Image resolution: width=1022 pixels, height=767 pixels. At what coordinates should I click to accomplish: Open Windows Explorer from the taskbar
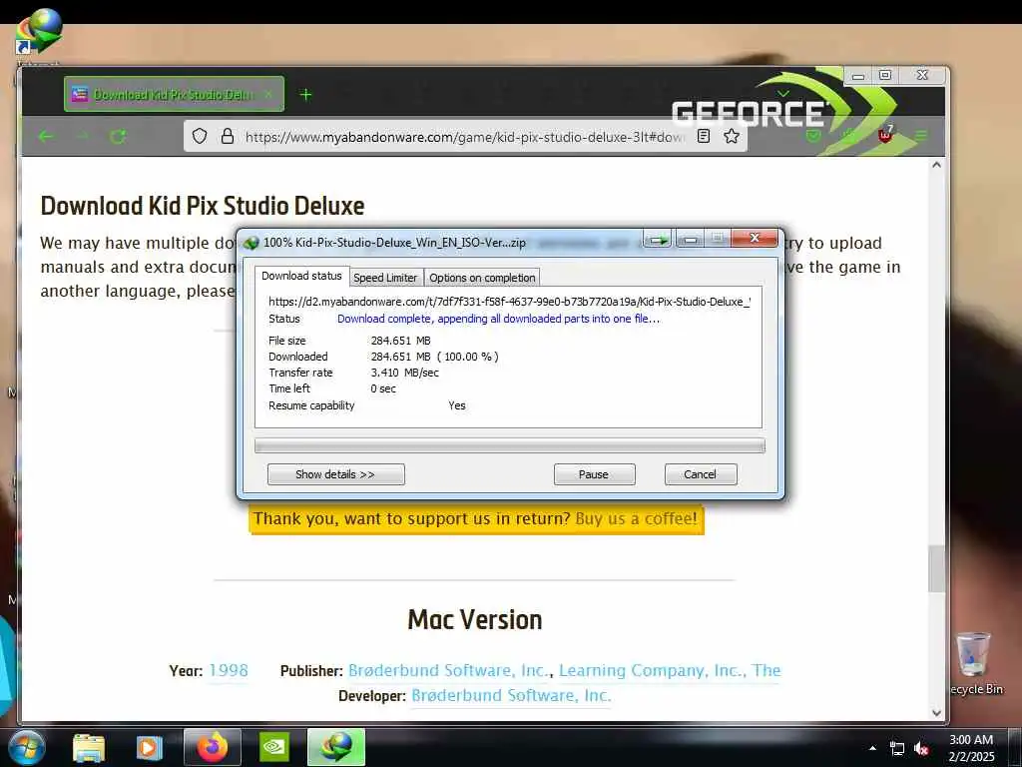click(89, 747)
